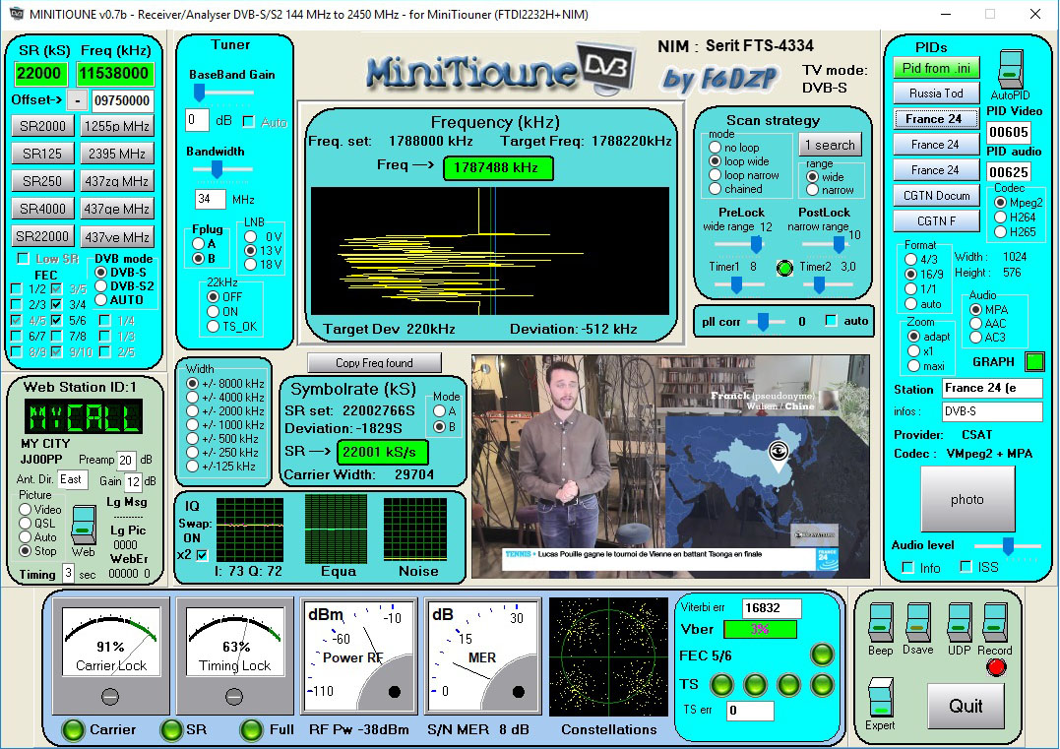The width and height of the screenshot is (1060, 749).
Task: Enable the Low SR checkbox
Action: (x=23, y=258)
